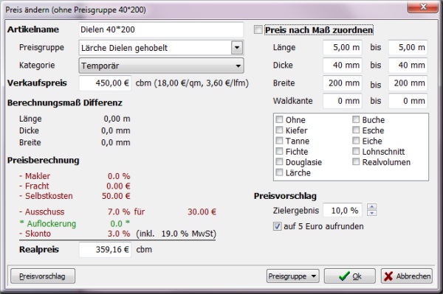Tick the Esche checkbox
The image size is (443, 294).
click(x=356, y=130)
